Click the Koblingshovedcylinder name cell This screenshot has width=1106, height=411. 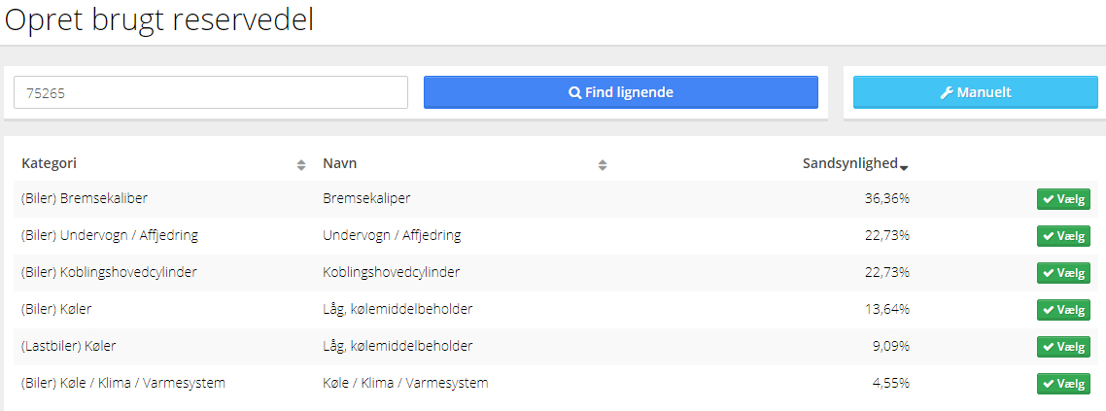[392, 272]
